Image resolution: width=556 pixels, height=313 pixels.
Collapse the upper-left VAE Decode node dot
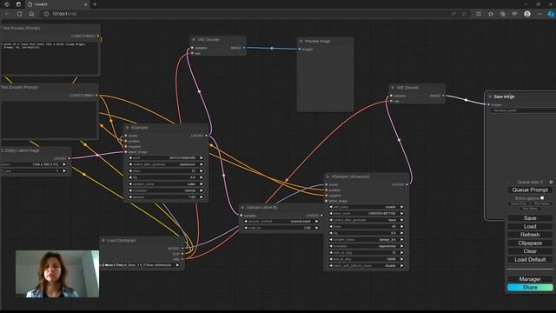point(194,40)
